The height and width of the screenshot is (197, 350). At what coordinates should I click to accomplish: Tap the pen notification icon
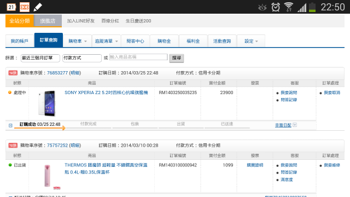coord(38,7)
